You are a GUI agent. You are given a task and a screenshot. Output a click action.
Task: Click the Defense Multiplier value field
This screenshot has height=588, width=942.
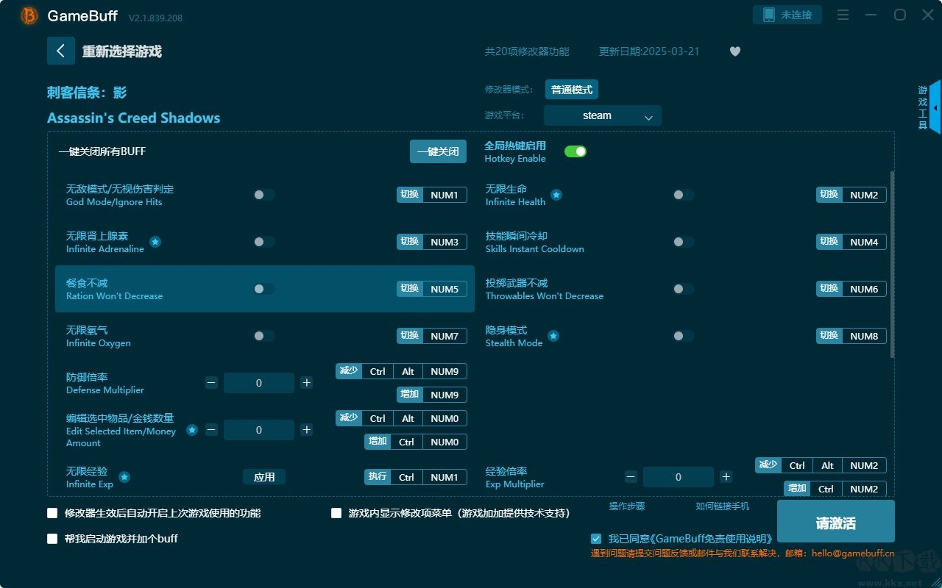[x=259, y=383]
